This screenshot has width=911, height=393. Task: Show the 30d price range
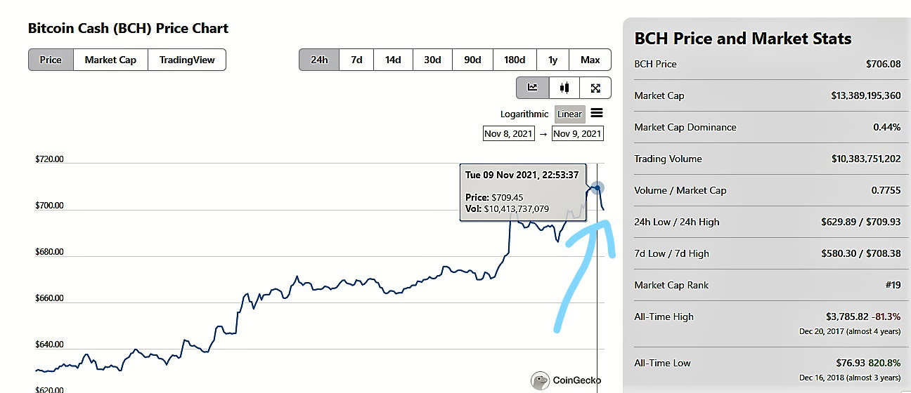tap(432, 60)
